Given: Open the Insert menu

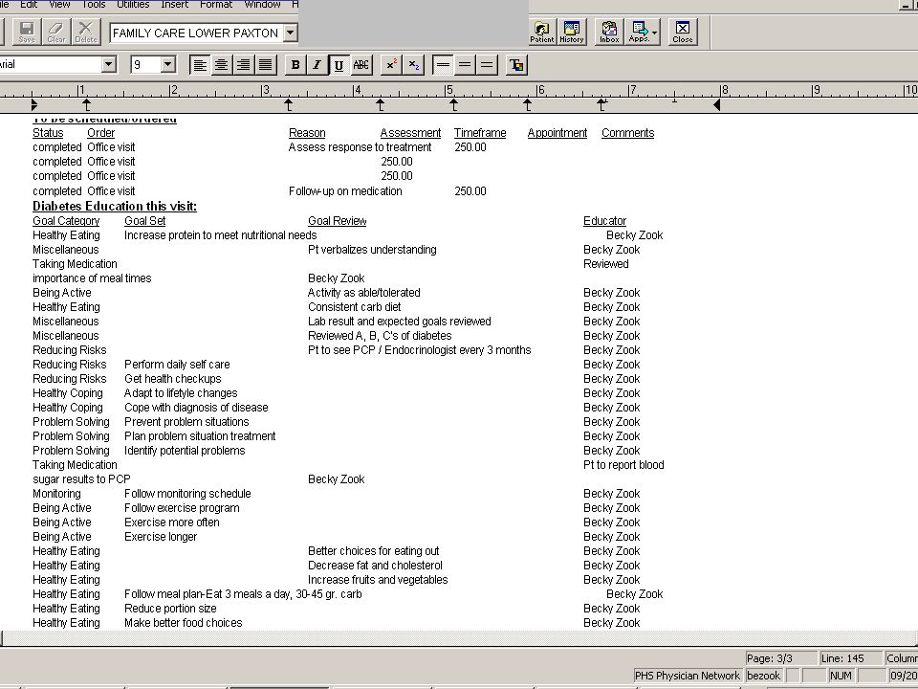Looking at the screenshot, I should pos(174,4).
